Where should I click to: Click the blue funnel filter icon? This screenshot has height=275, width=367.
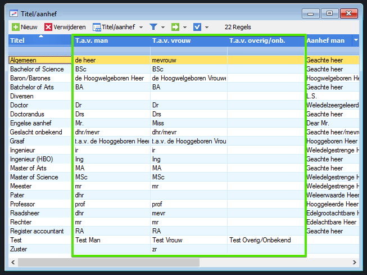pyautogui.click(x=153, y=27)
